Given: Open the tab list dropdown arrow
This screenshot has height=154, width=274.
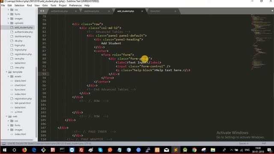Looking at the screenshot, I should (x=272, y=11).
